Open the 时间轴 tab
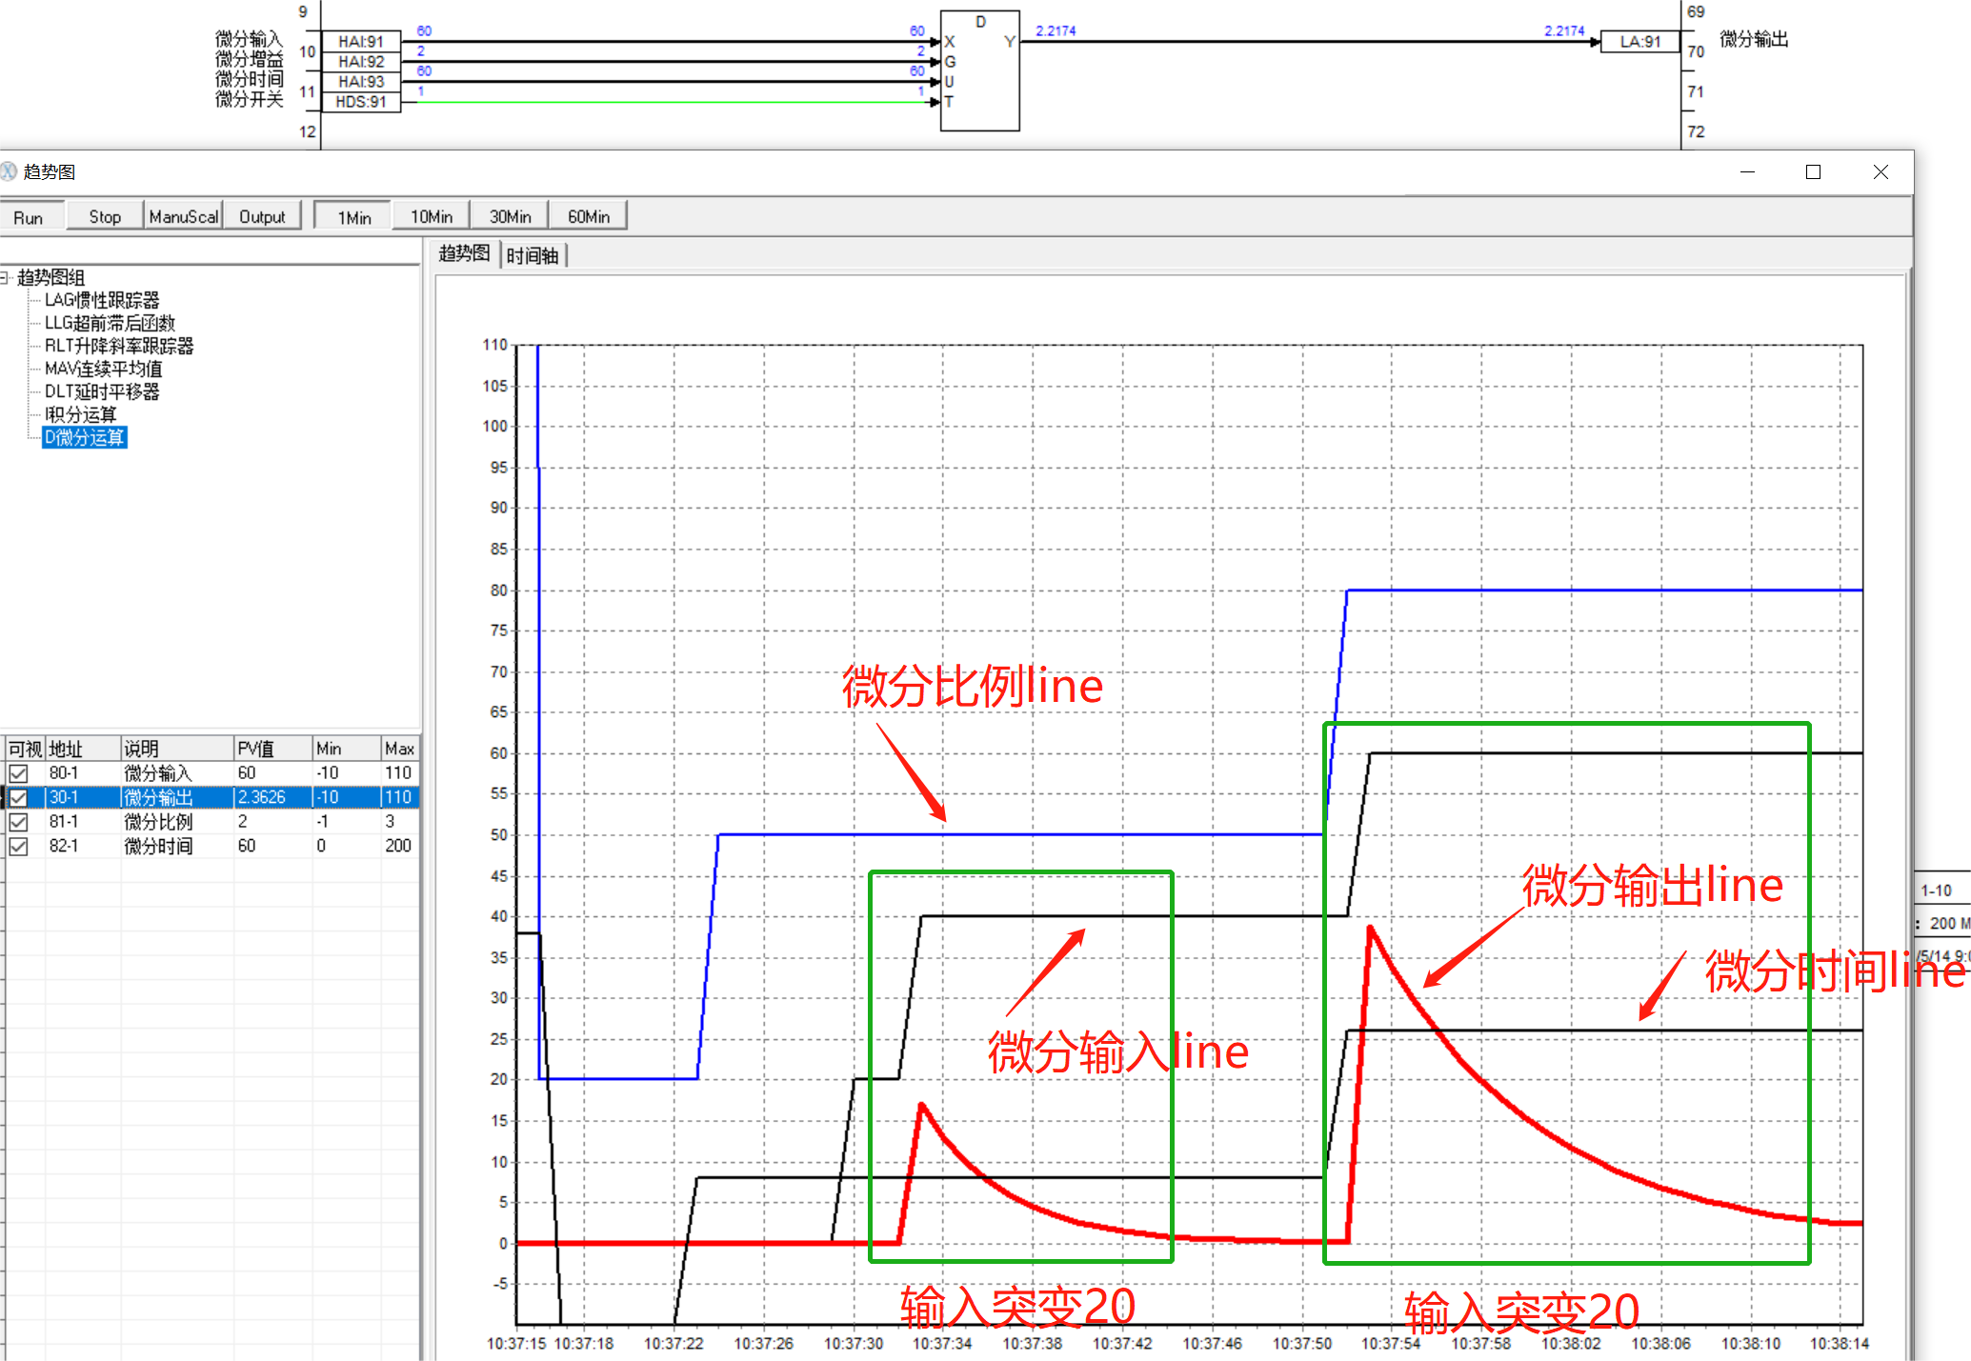 click(533, 255)
